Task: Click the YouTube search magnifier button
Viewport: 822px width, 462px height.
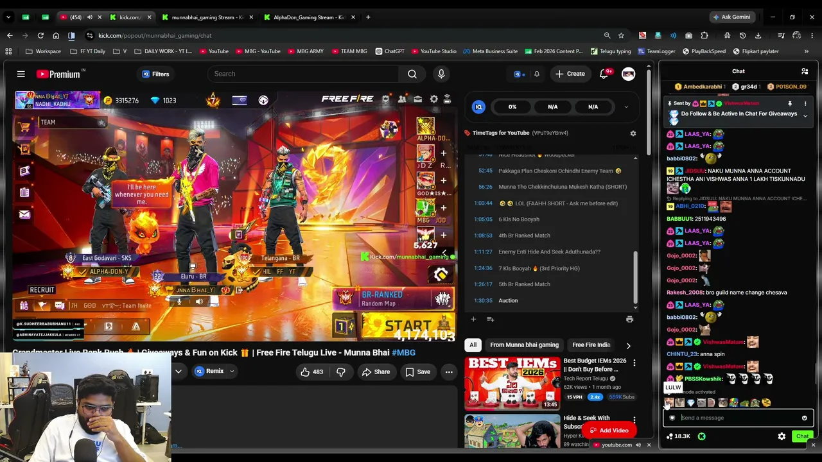Action: pyautogui.click(x=412, y=74)
